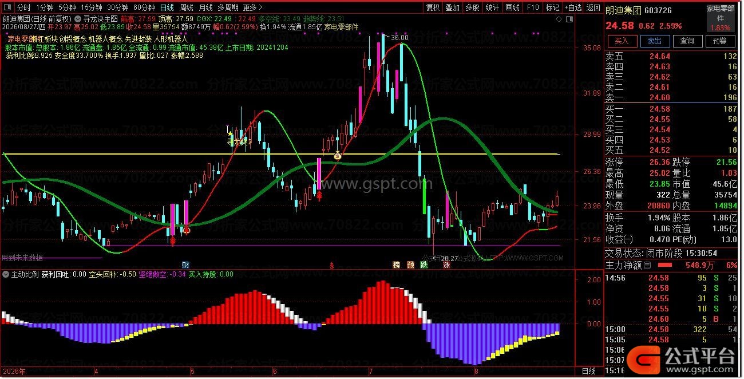744x379 pixels.
Task: Open F10 company info
Action: pyautogui.click(x=532, y=8)
